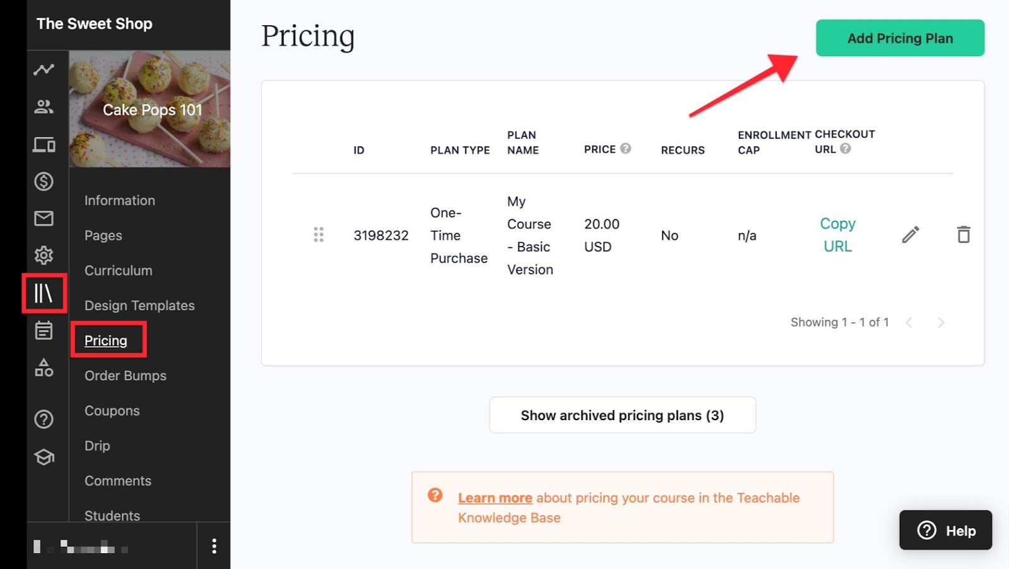
Task: Click the Courses library icon
Action: tap(44, 293)
